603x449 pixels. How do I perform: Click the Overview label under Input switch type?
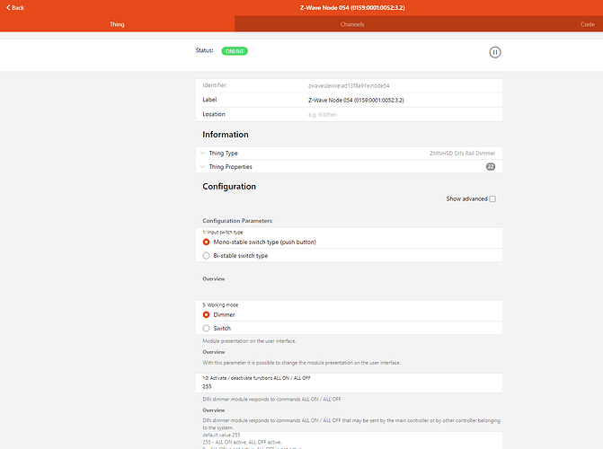click(214, 278)
